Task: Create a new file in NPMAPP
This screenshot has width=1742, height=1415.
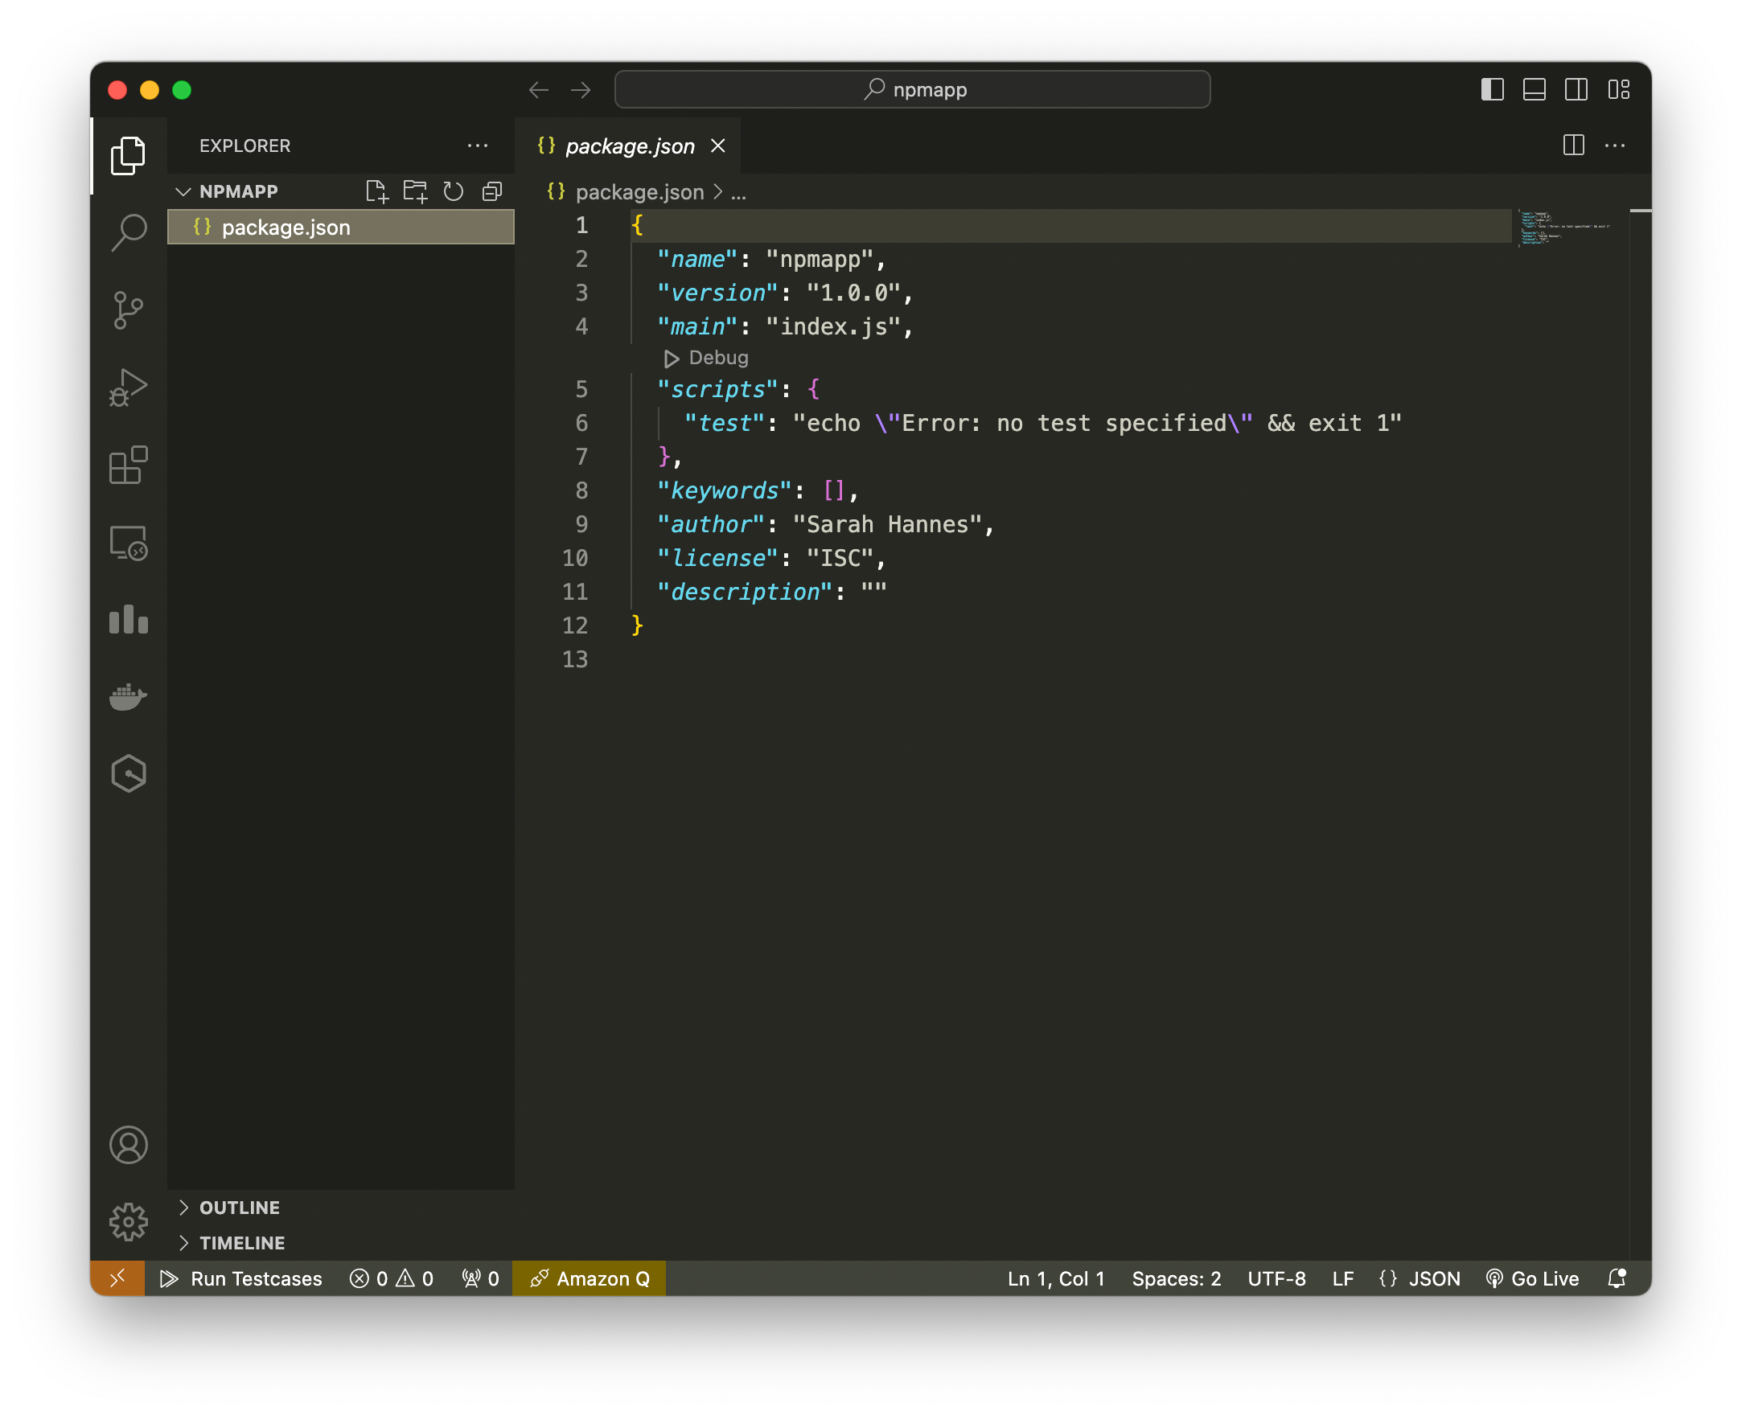Action: (x=376, y=191)
